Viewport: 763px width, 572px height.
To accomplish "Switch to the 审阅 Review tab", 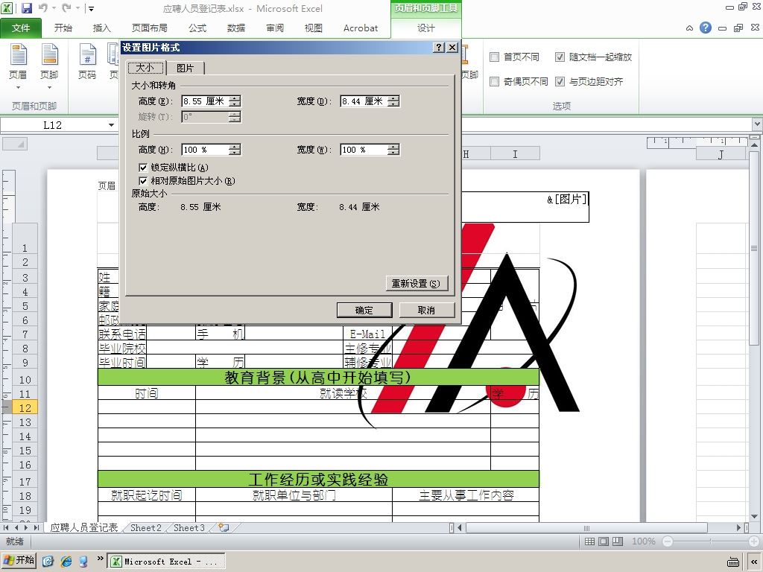I will coord(275,28).
